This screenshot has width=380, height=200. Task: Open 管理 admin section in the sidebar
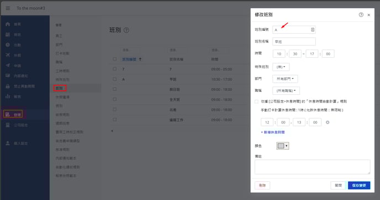[x=13, y=114]
